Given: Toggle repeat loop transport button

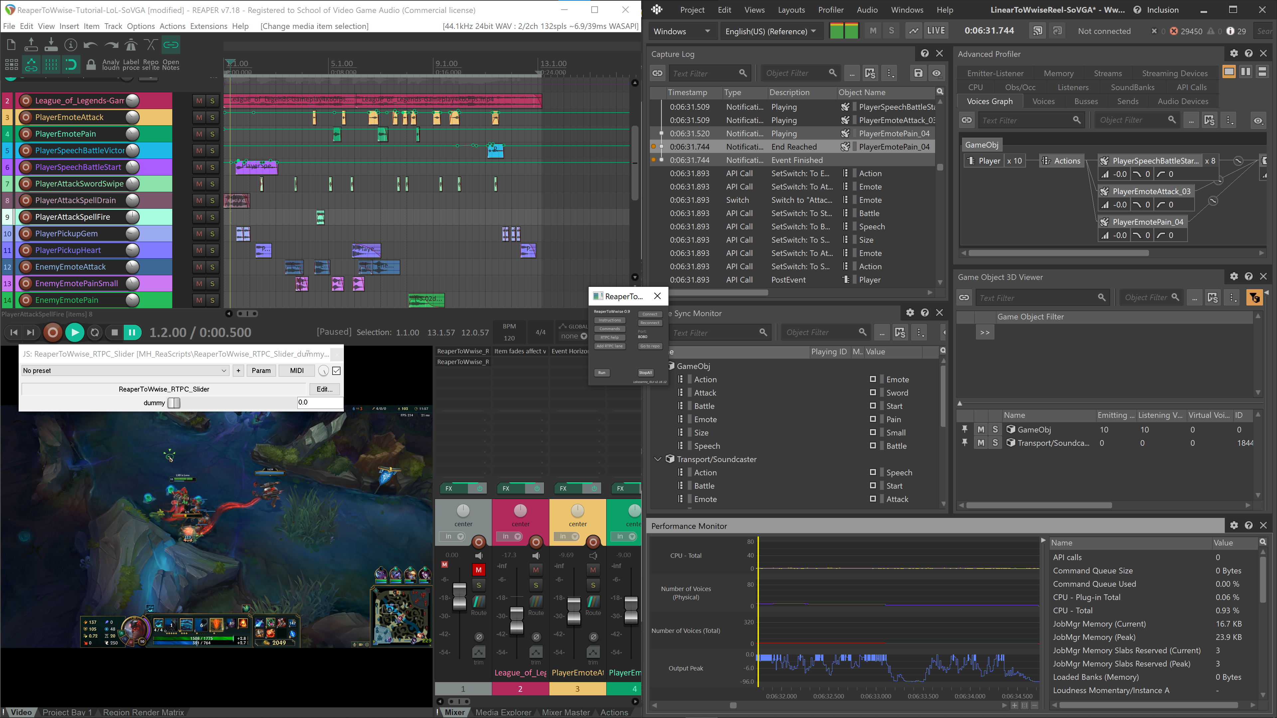Looking at the screenshot, I should 95,332.
